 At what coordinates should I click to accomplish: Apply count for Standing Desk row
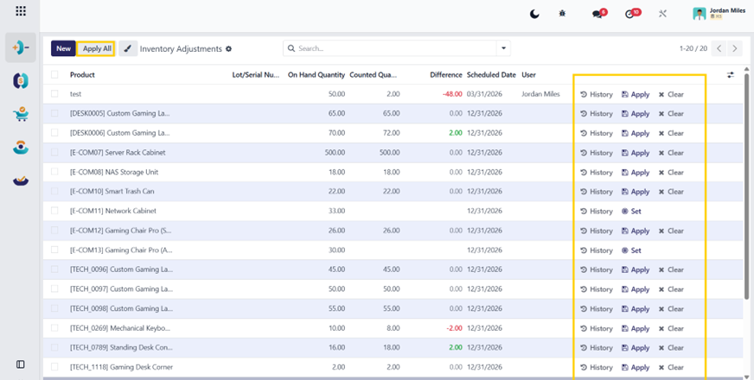click(636, 348)
